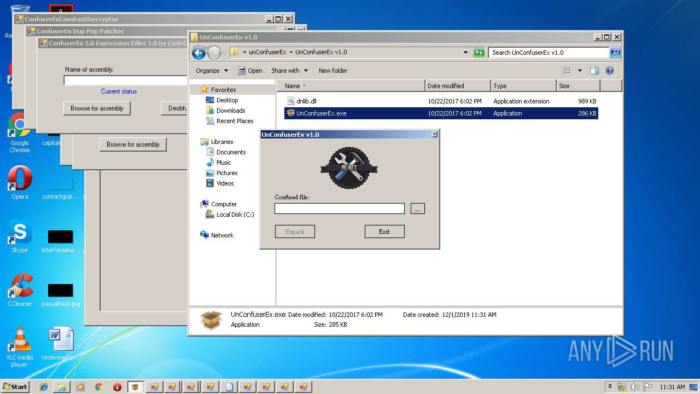
Task: Select Network in the navigation pane
Action: click(222, 235)
